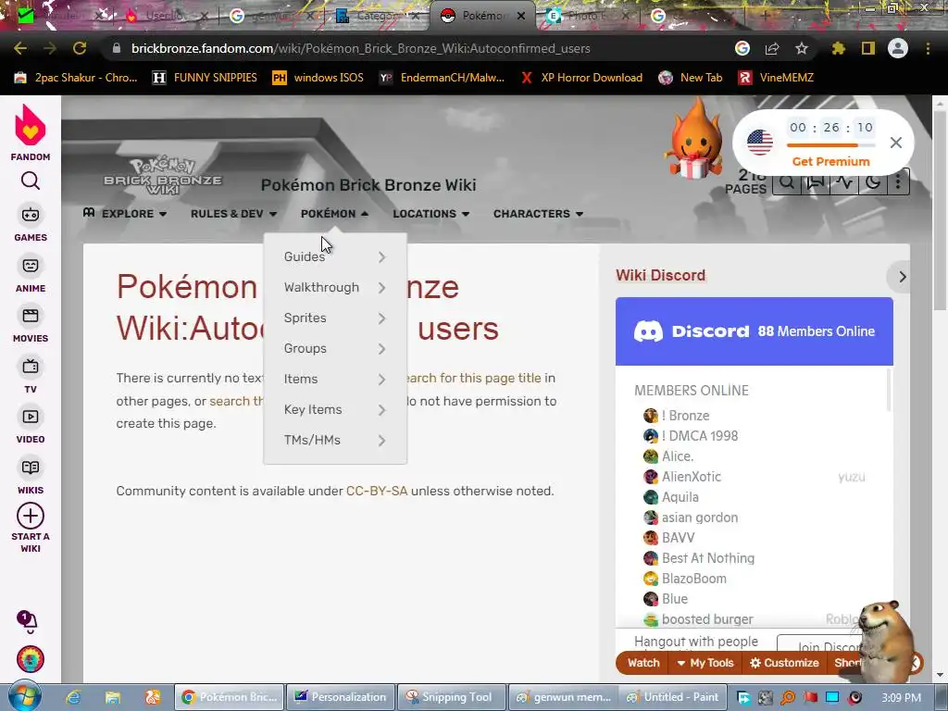Bookmark the page with the star icon
The image size is (948, 711).
coord(802,48)
